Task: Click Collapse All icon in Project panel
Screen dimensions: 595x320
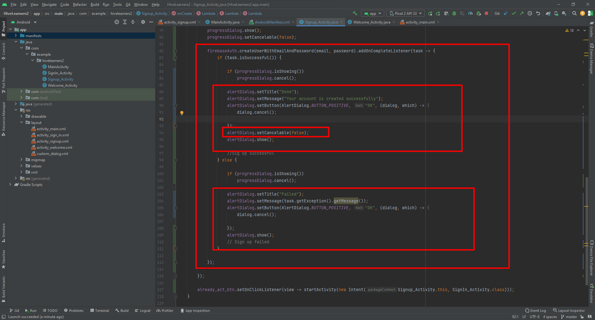Action: click(133, 22)
